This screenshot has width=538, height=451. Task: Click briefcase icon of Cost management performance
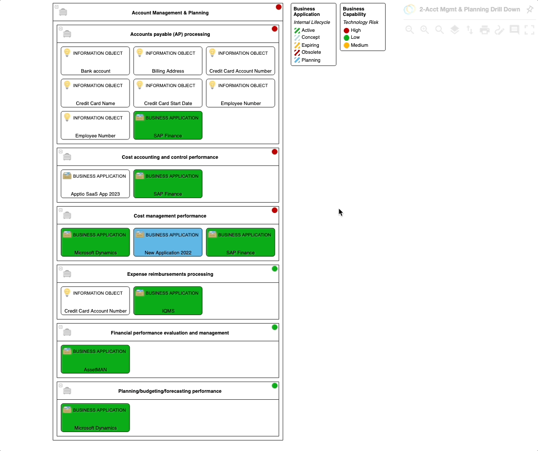pos(67,216)
